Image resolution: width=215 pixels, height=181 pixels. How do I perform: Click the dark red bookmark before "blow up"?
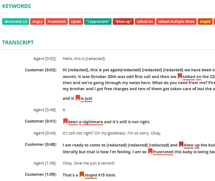pyautogui.click(x=181, y=144)
